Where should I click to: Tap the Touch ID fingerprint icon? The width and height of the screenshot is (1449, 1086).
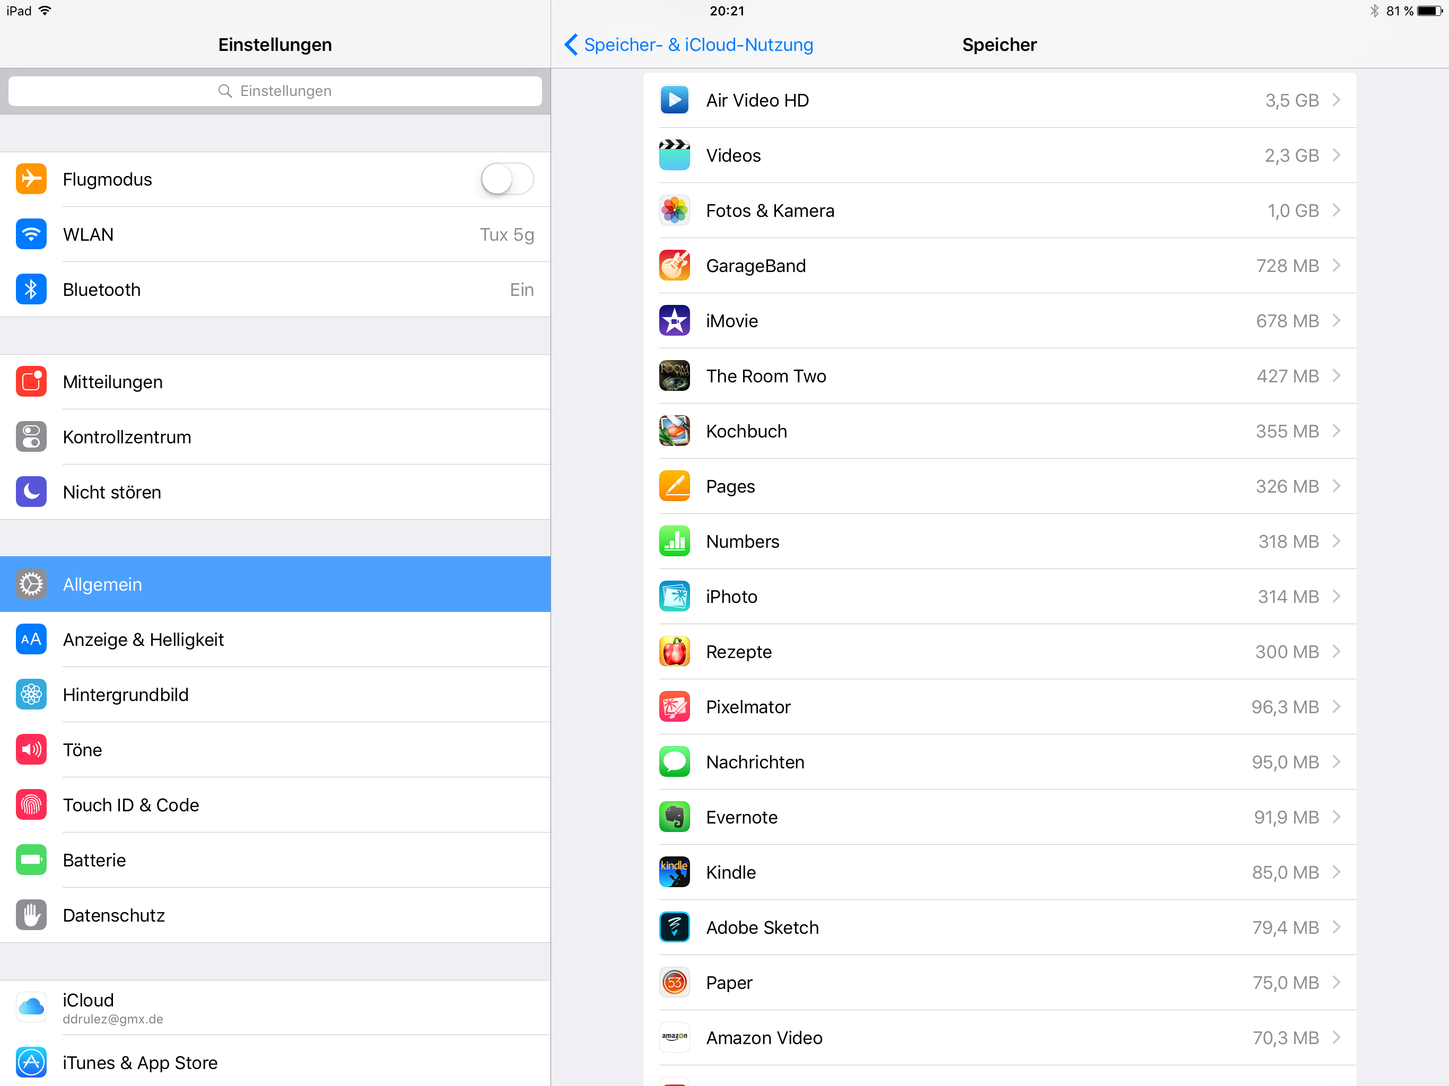(31, 805)
